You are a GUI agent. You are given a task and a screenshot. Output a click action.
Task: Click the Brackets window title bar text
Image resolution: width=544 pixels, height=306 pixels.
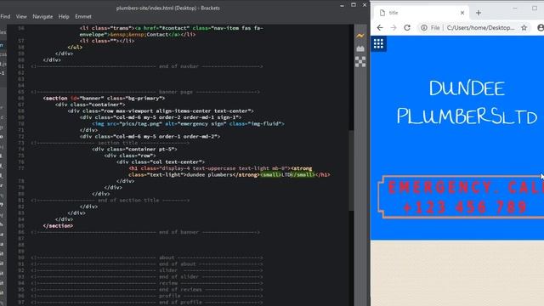click(x=168, y=8)
